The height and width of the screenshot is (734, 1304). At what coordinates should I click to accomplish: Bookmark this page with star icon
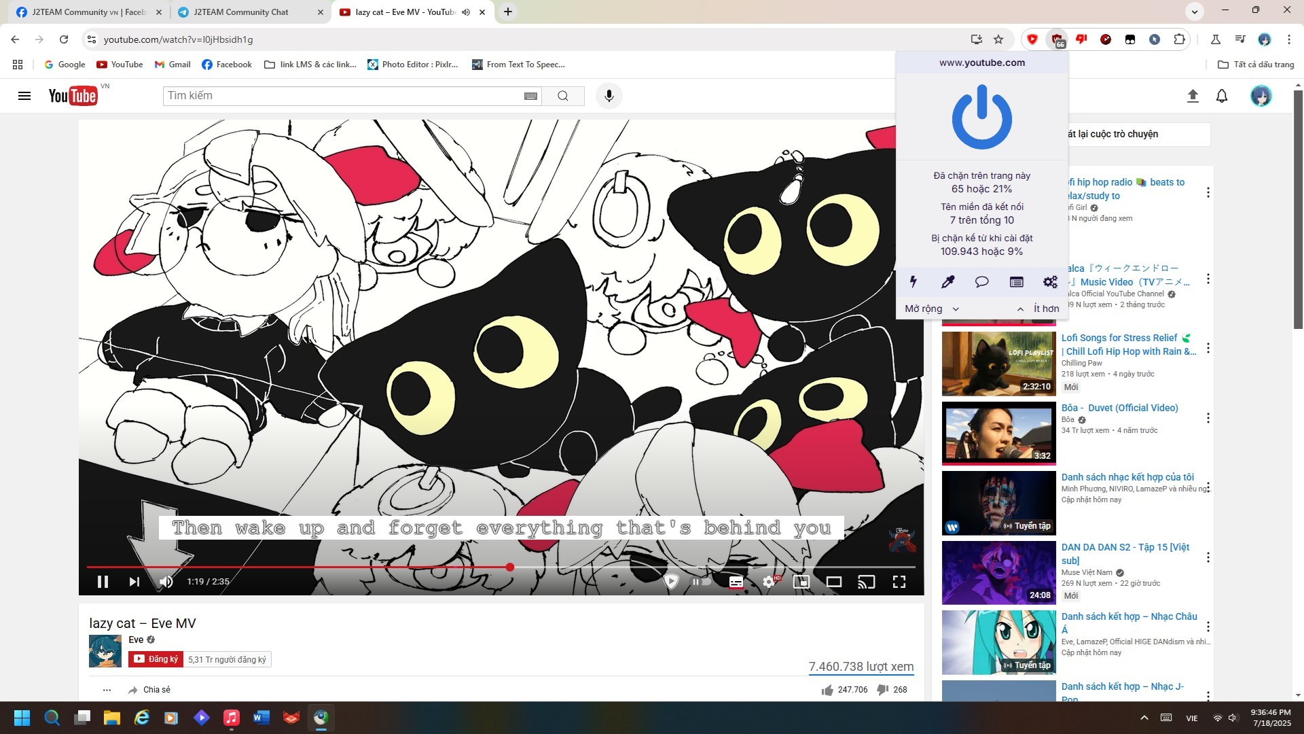tap(998, 39)
